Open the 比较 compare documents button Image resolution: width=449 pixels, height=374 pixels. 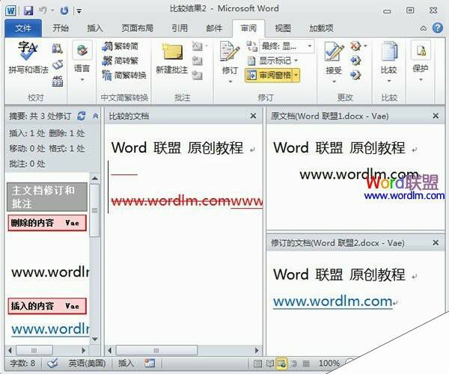pos(389,61)
